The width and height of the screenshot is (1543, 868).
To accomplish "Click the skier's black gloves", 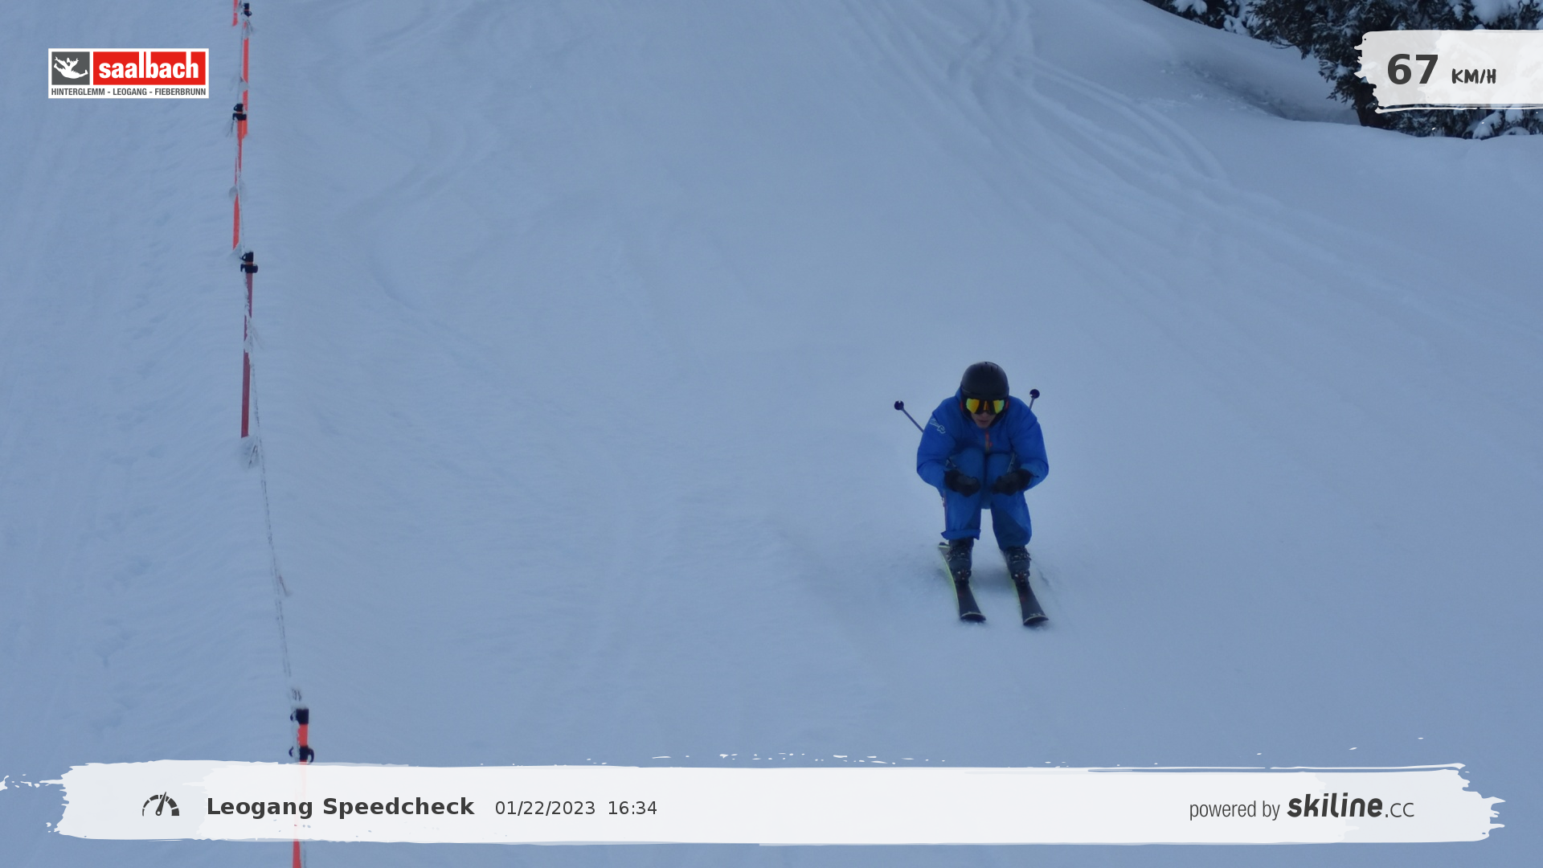I will pyautogui.click(x=962, y=484).
